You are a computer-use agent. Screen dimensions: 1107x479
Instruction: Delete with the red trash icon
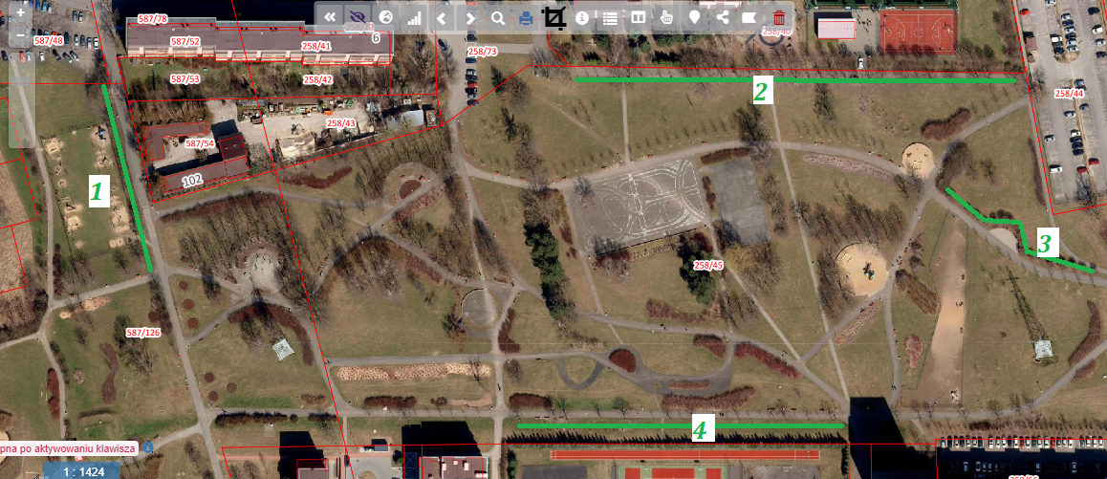click(779, 17)
